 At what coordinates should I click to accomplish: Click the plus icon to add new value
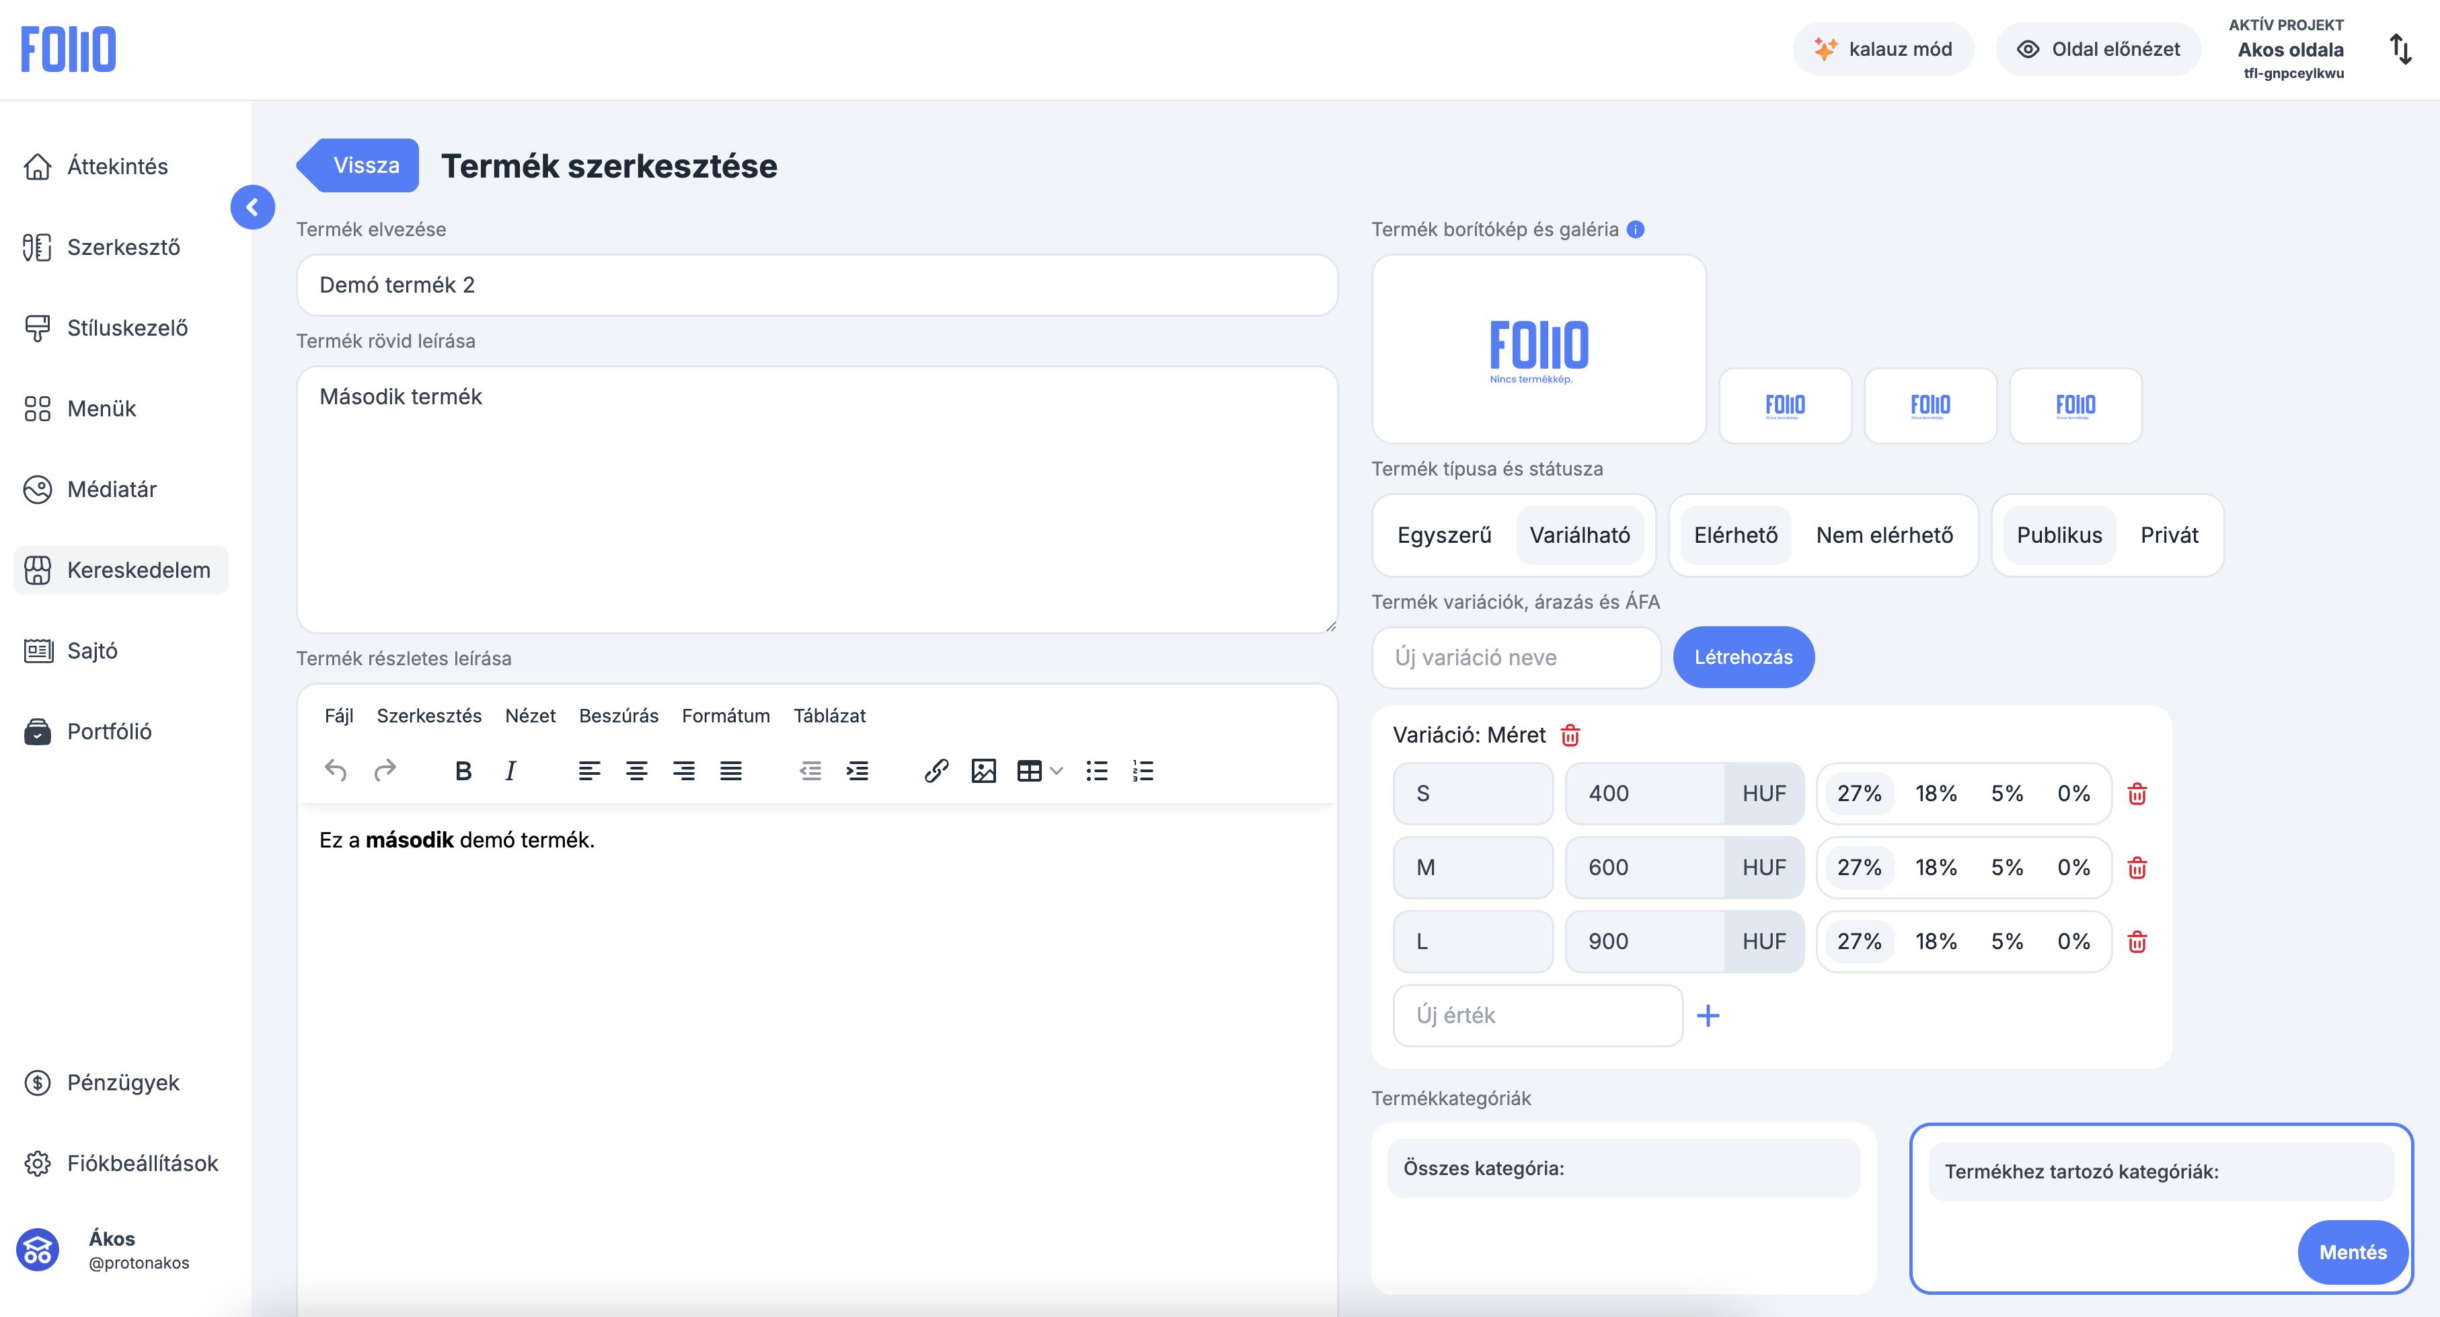pos(1708,1016)
